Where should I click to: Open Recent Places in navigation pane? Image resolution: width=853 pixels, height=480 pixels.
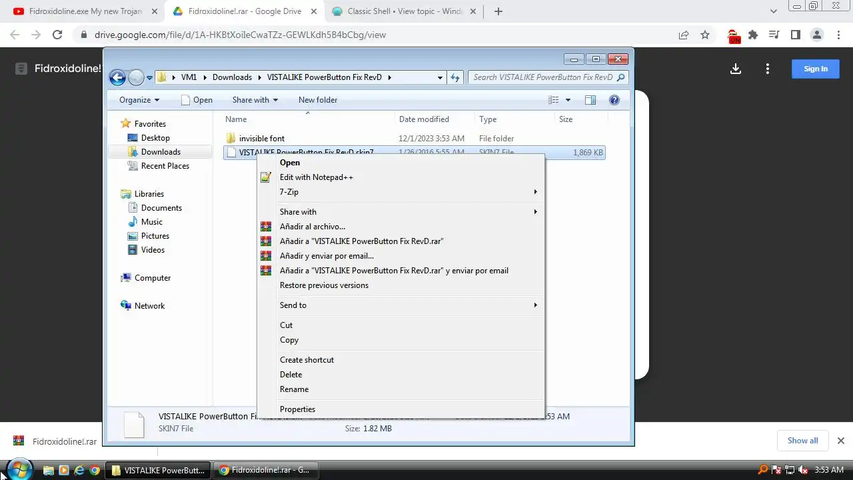click(165, 166)
